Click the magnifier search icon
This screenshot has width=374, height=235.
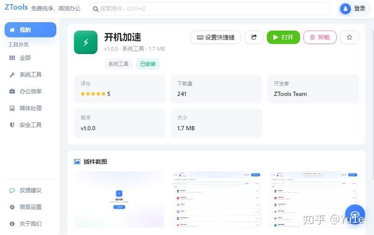pyautogui.click(x=95, y=9)
